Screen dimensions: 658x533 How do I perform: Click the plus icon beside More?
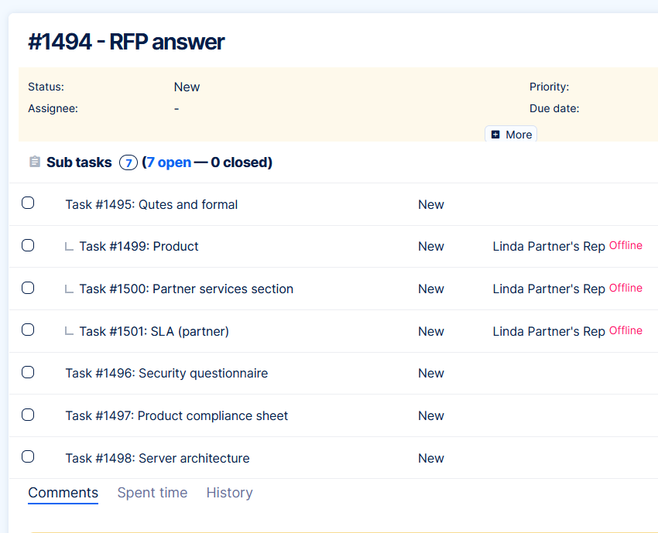tap(495, 135)
